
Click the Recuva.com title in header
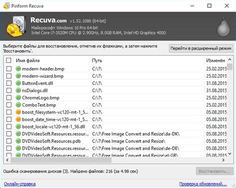pyautogui.click(x=48, y=20)
